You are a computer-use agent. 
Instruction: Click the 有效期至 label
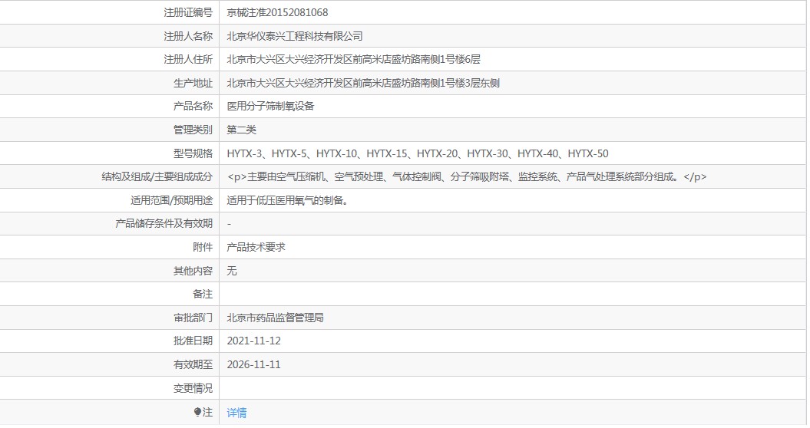[193, 364]
